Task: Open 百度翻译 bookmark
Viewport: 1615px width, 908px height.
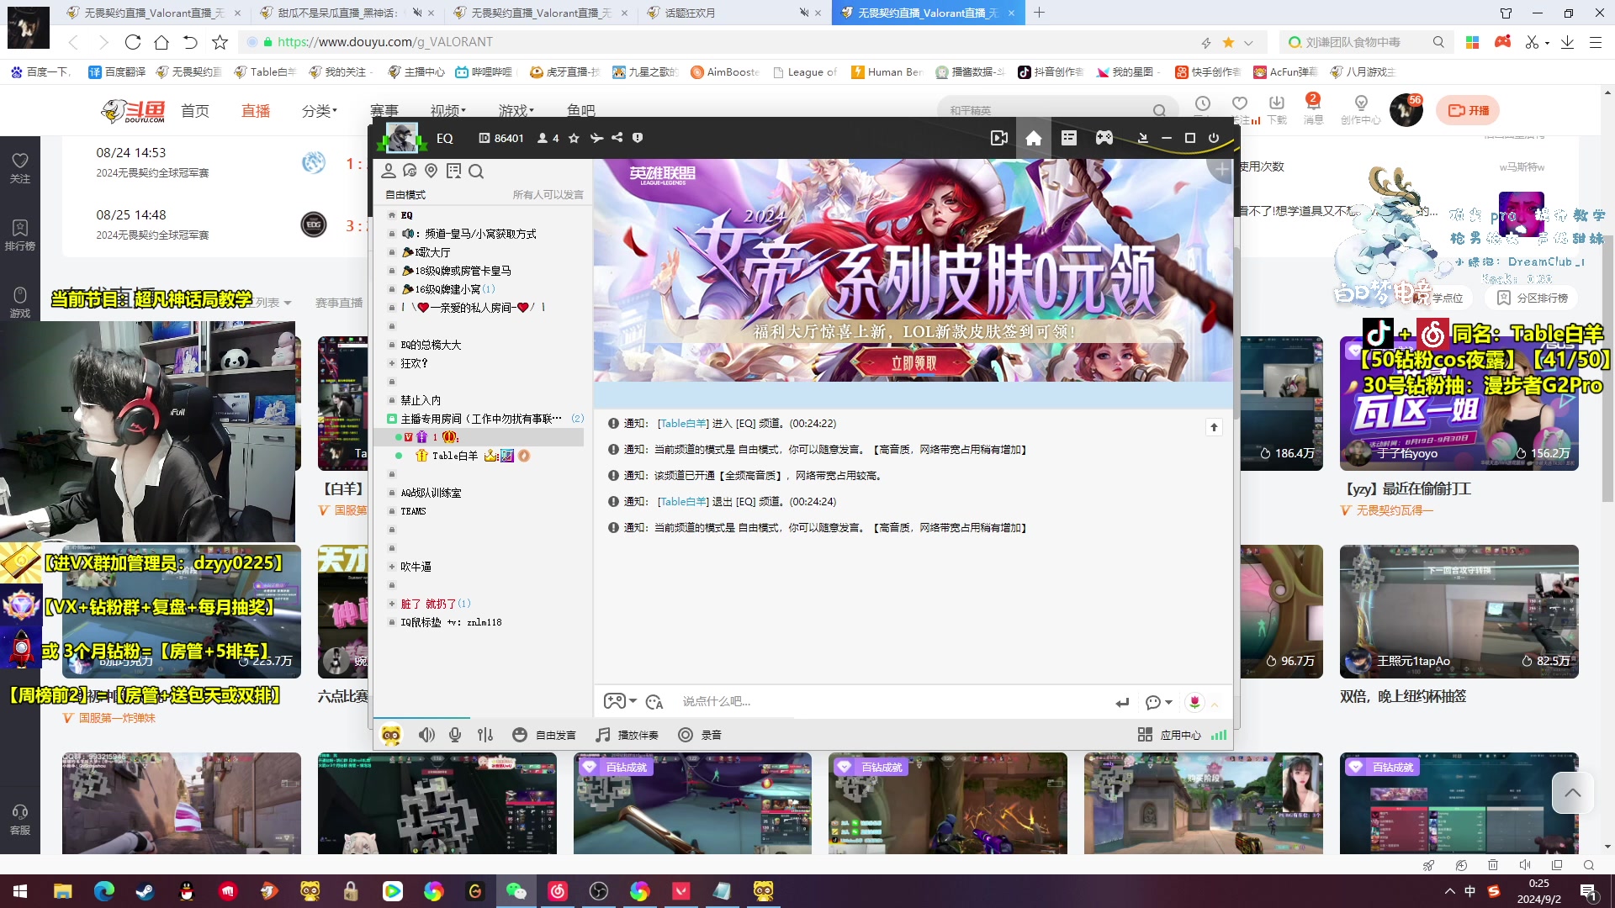Action: point(118,72)
